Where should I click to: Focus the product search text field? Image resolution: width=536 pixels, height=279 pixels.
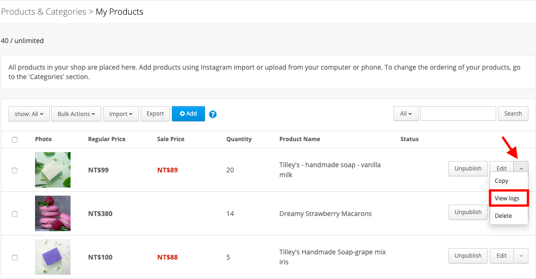point(458,114)
